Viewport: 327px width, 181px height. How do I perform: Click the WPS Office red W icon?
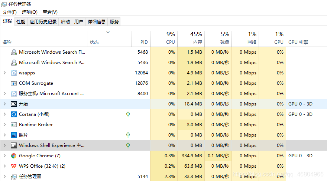[13, 166]
